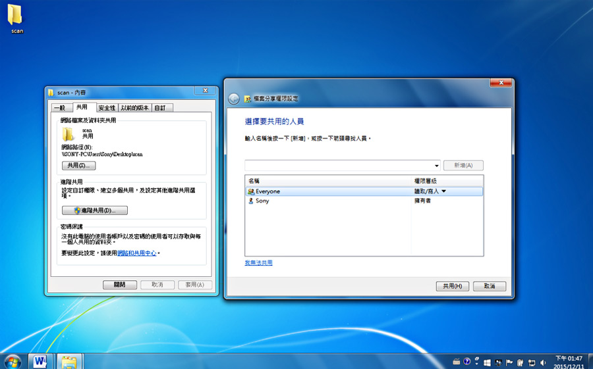Open the 以前的版本 tab
The width and height of the screenshot is (593, 369).
pyautogui.click(x=135, y=108)
